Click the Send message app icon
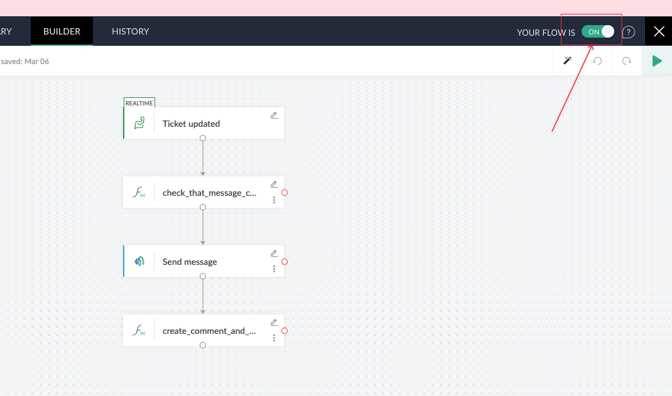 click(139, 261)
